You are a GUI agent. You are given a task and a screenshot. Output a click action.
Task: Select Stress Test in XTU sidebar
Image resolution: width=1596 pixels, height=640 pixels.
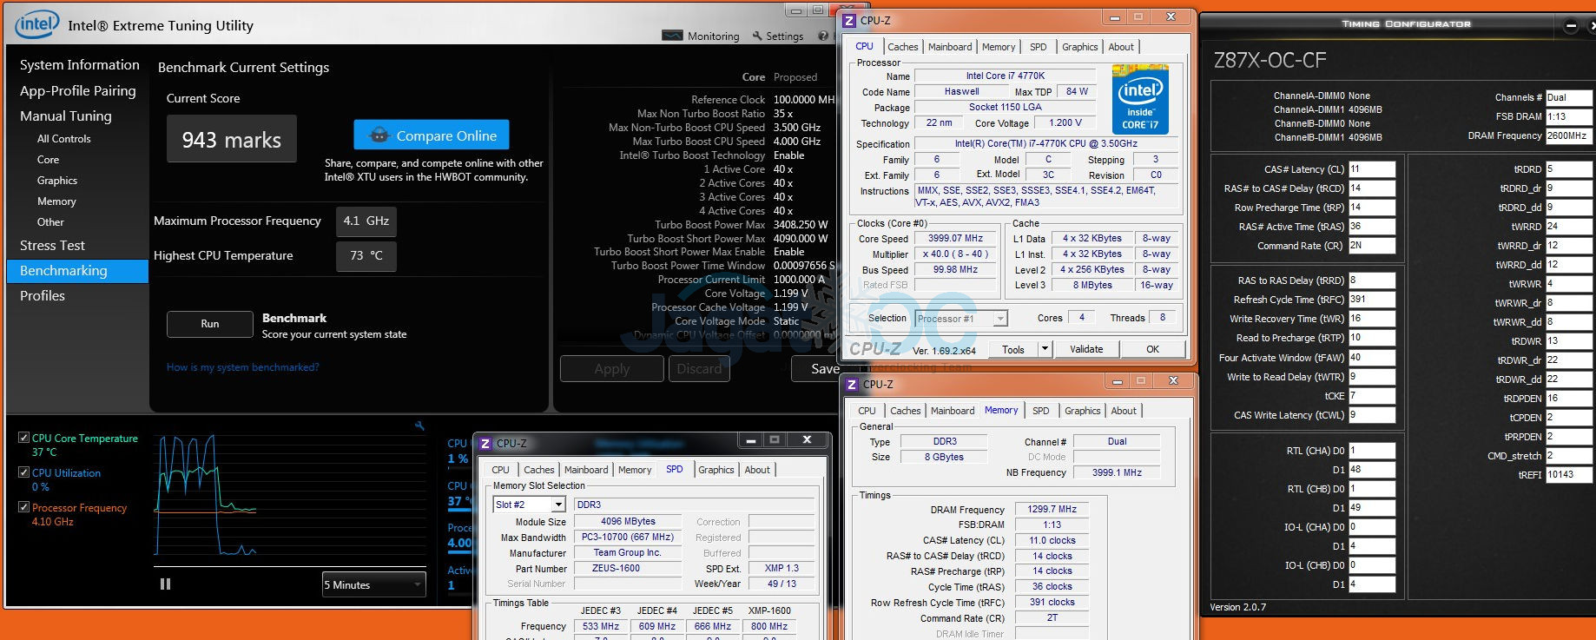point(52,245)
